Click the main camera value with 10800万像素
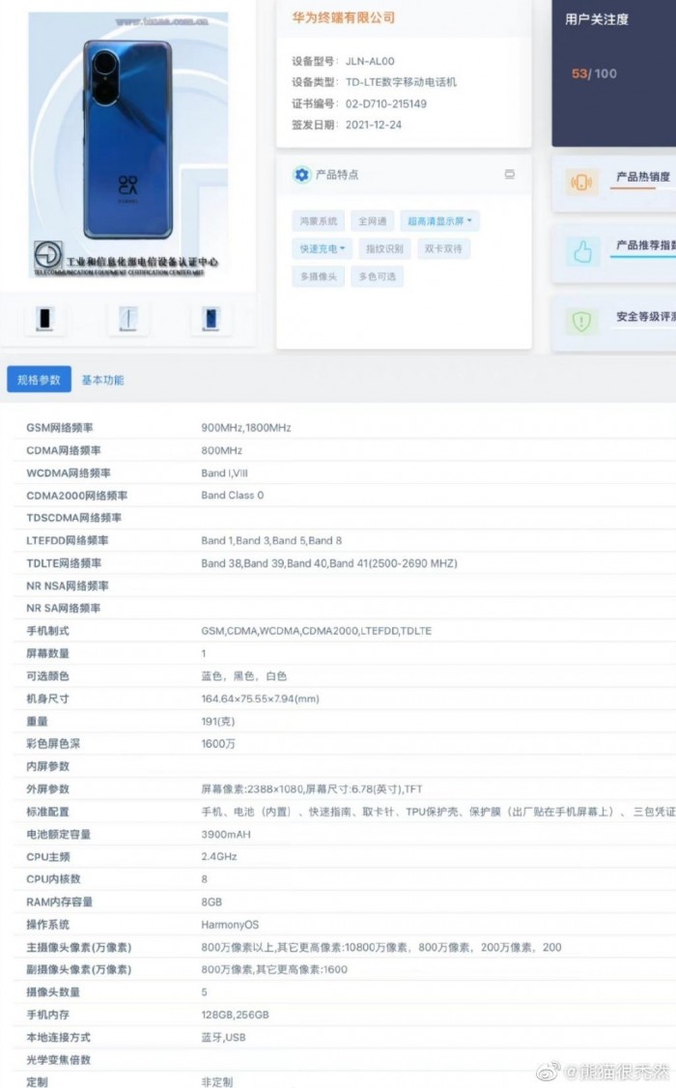 (381, 947)
